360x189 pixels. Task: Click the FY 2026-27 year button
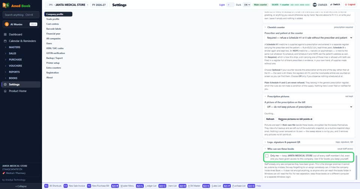(99, 5)
